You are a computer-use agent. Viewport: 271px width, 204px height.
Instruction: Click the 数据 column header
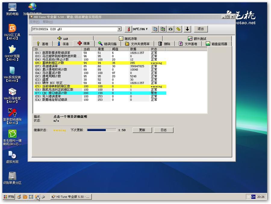tap(139, 49)
